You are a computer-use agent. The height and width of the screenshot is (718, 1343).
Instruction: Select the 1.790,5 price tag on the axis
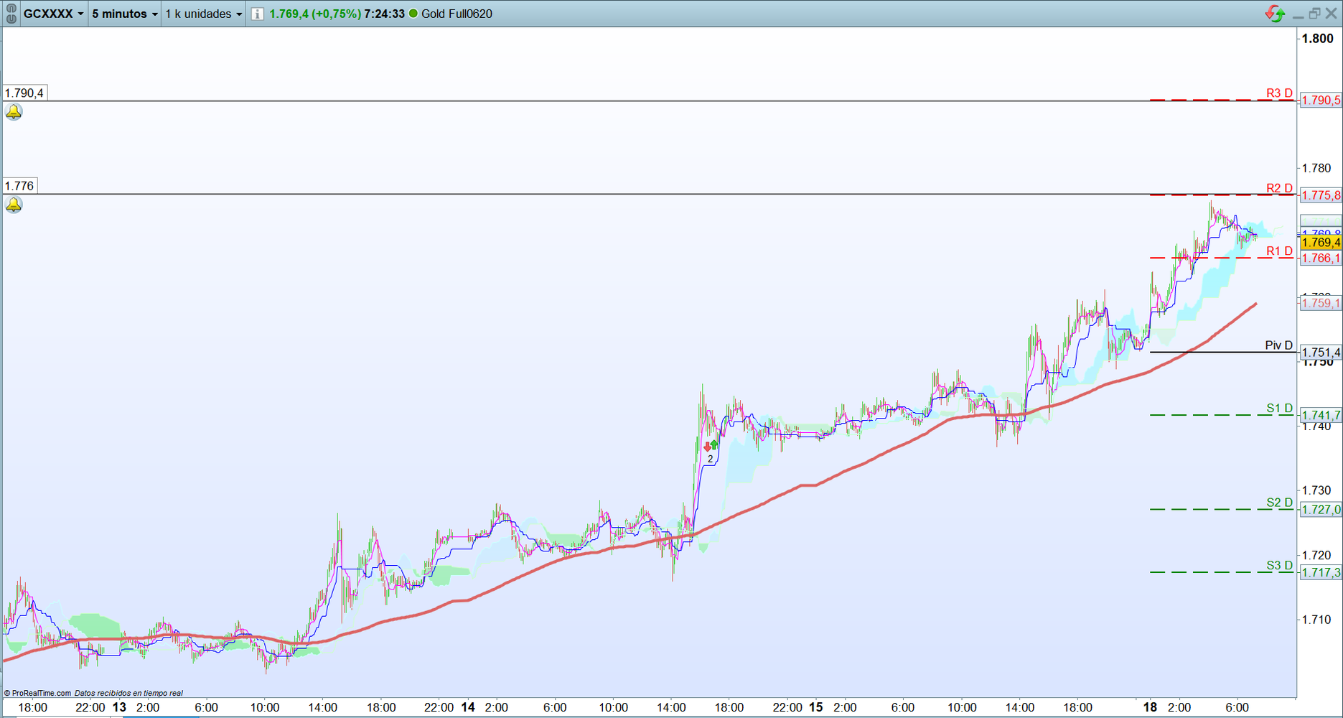[x=1321, y=101]
